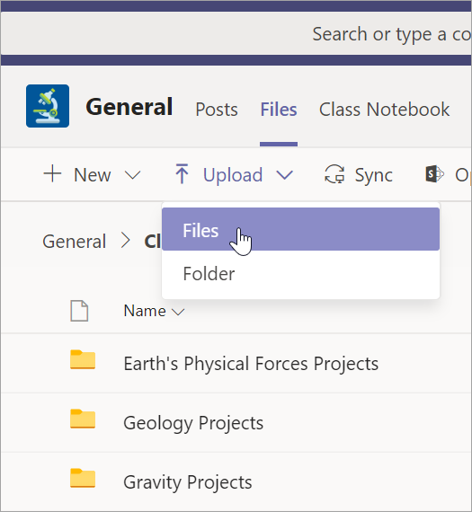Focus the search or command box
This screenshot has width=472, height=512.
click(392, 34)
